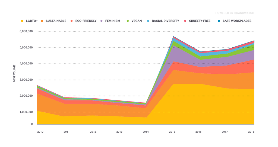Toggle the SUSTAINABLE series legend label
This screenshot has height=147, width=278.
pyautogui.click(x=56, y=21)
